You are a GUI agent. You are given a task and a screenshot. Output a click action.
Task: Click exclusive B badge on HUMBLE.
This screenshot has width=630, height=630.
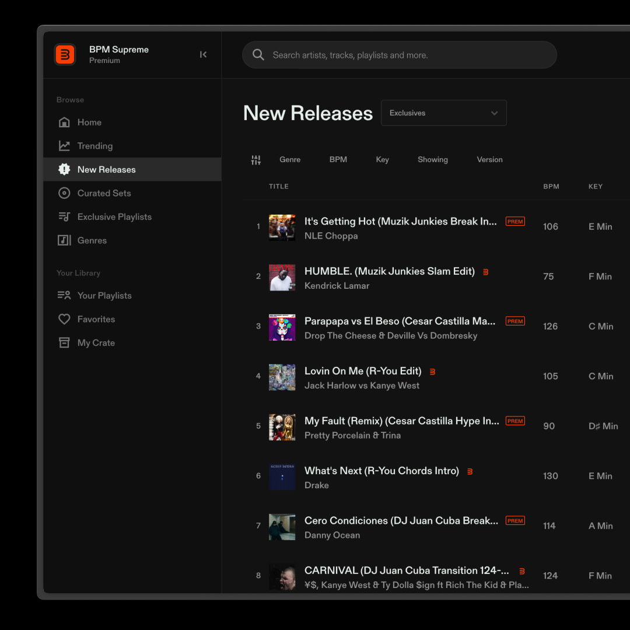pyautogui.click(x=485, y=272)
